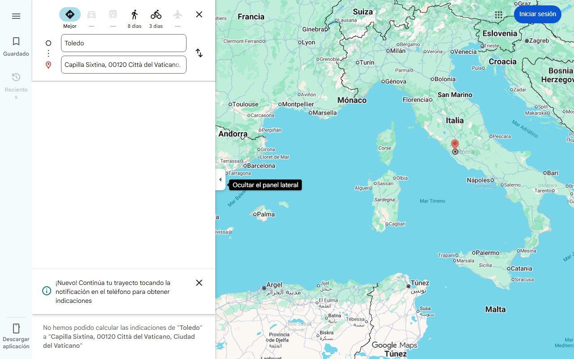Select cycling mode 3 días
The image size is (574, 359).
tap(156, 15)
